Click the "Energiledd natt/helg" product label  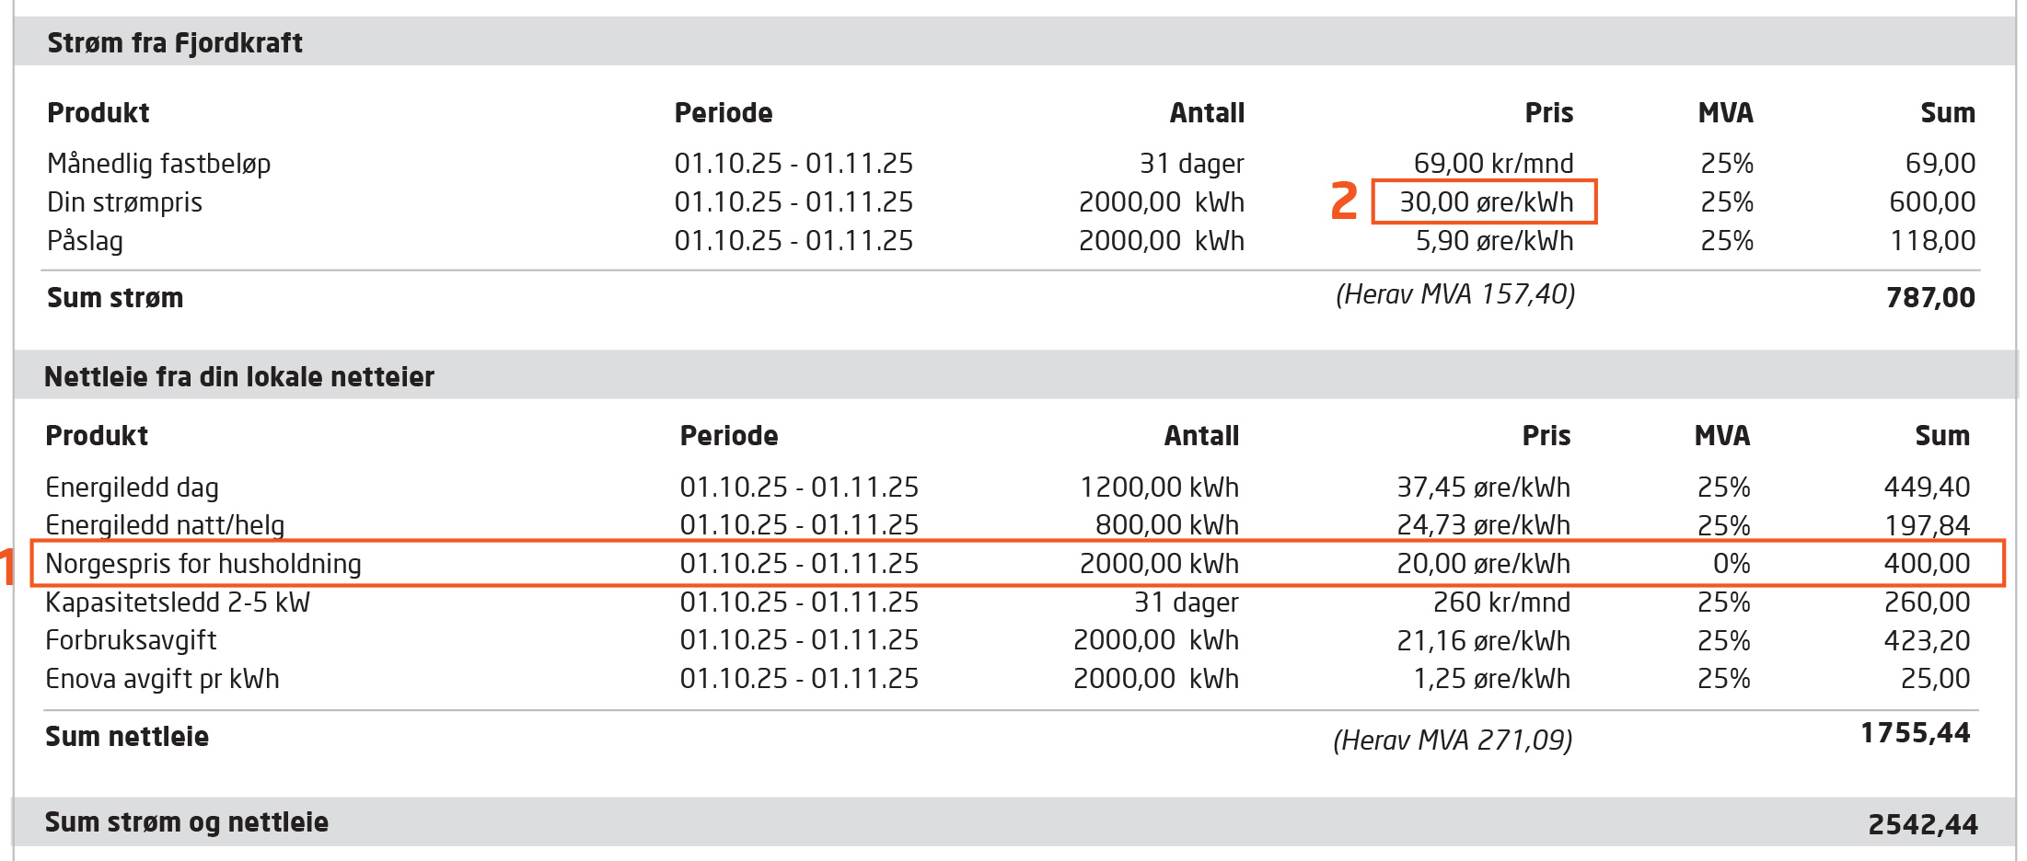(x=165, y=524)
